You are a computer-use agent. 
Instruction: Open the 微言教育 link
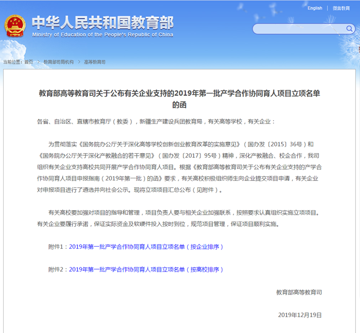pyautogui.click(x=341, y=8)
